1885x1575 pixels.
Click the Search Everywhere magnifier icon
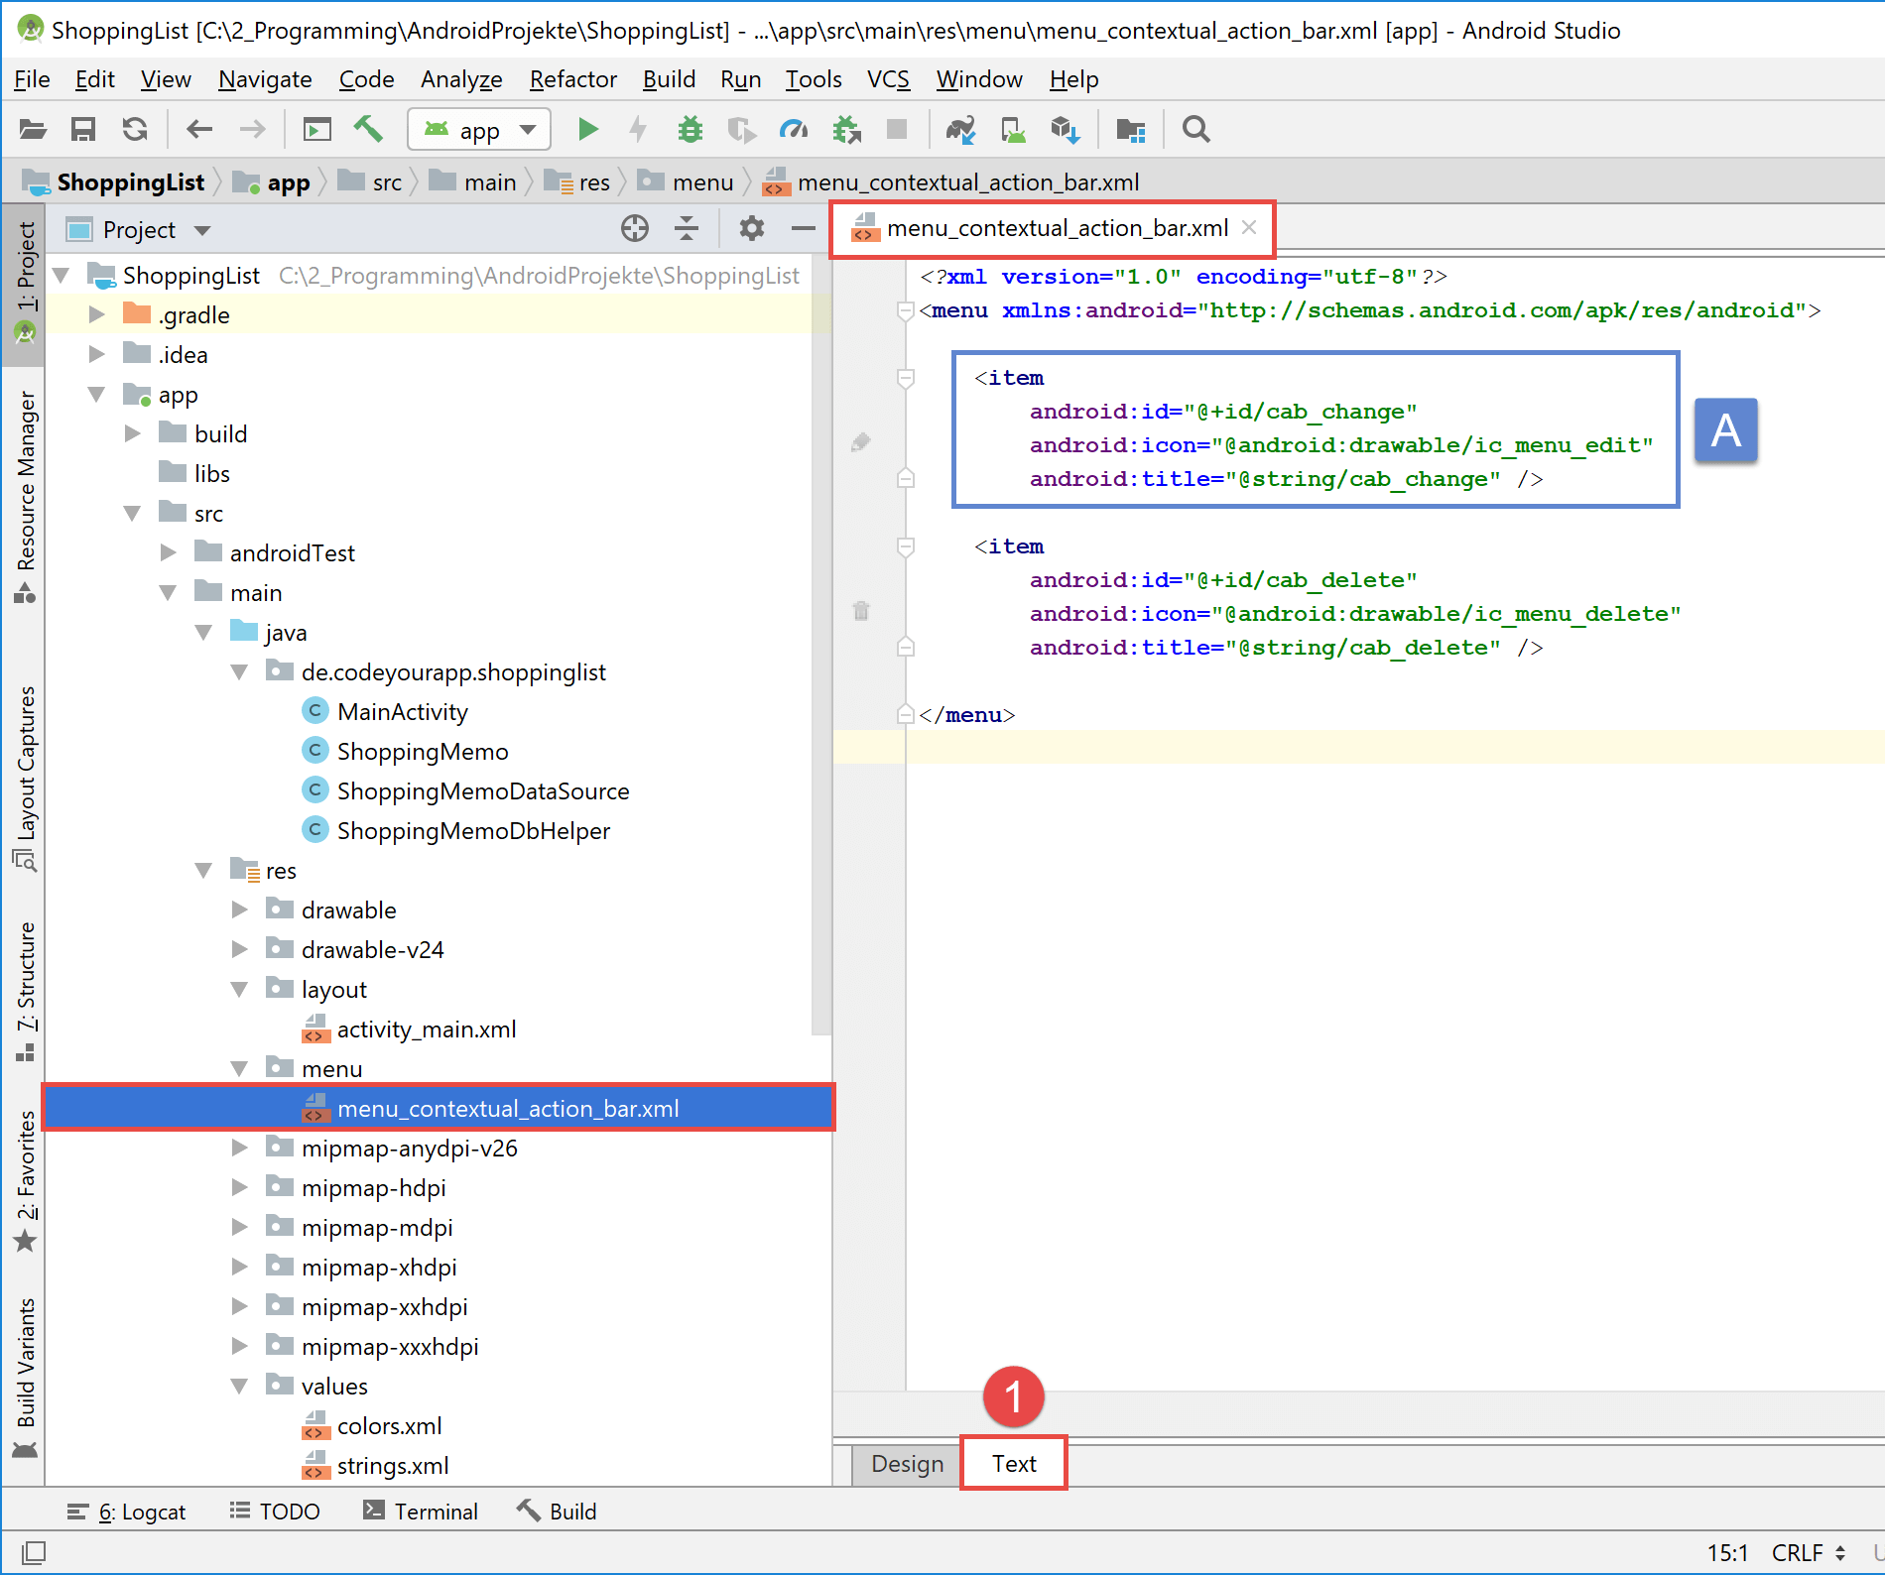(1196, 129)
